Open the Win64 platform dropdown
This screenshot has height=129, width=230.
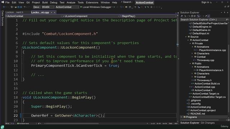48,7
